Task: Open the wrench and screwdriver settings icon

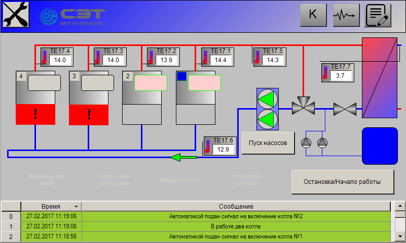Action: (x=15, y=15)
